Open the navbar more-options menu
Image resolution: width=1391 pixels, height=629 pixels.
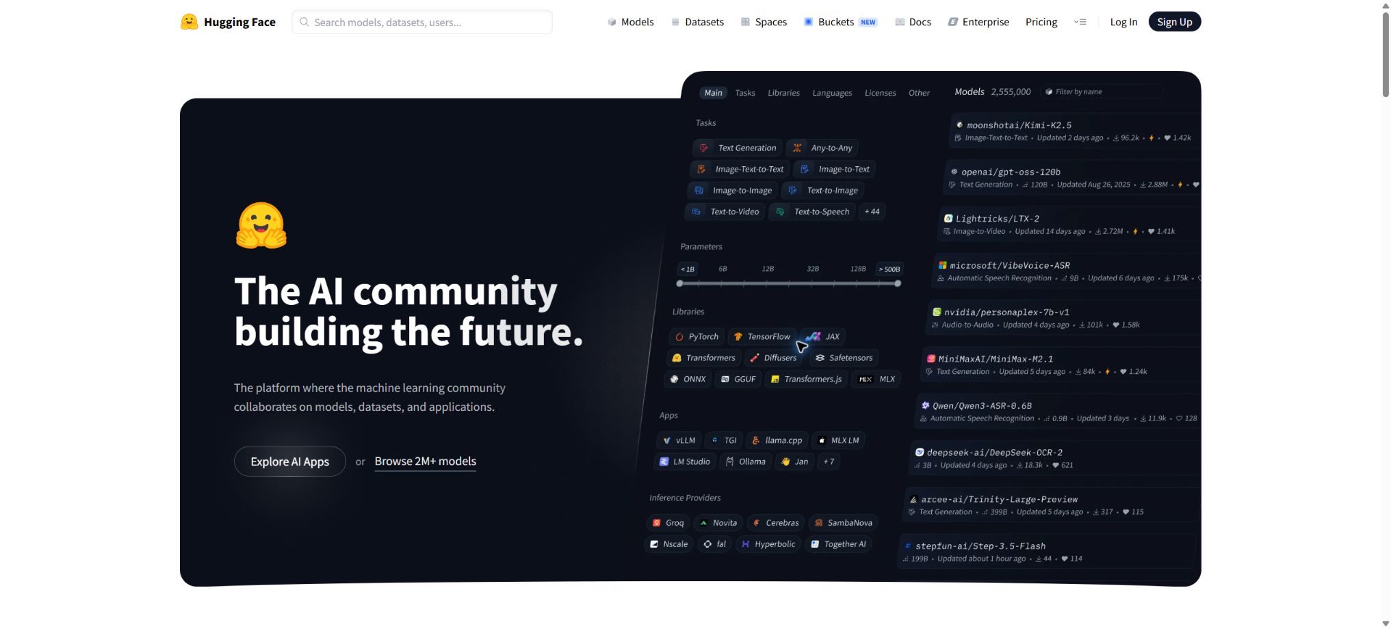[x=1080, y=22]
